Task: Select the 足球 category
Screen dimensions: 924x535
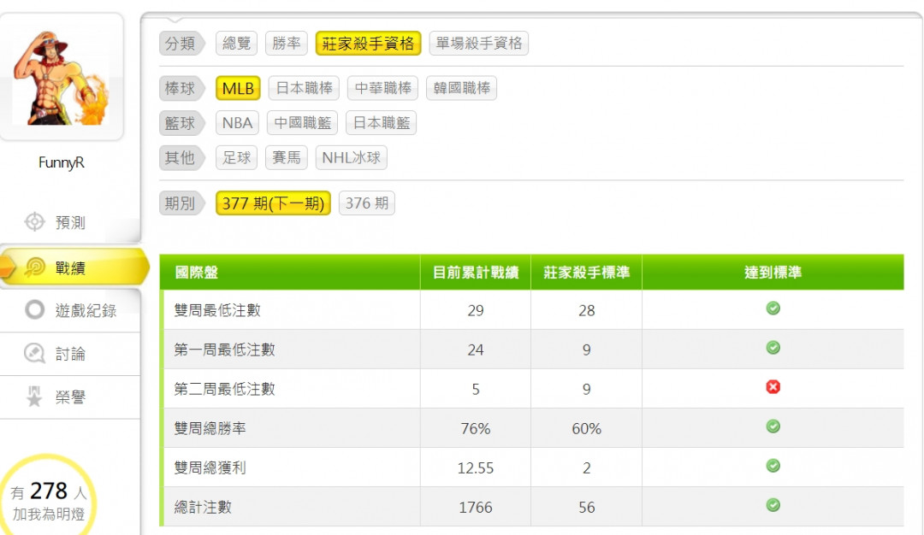Action: pyautogui.click(x=236, y=158)
